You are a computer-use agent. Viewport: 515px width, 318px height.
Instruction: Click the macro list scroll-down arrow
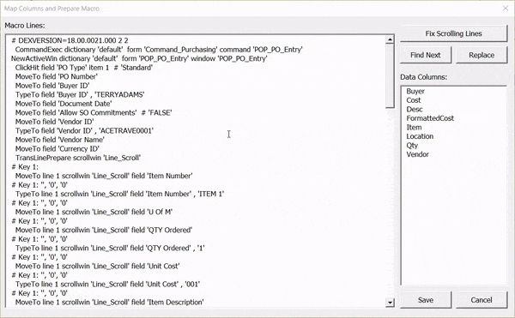pos(390,303)
